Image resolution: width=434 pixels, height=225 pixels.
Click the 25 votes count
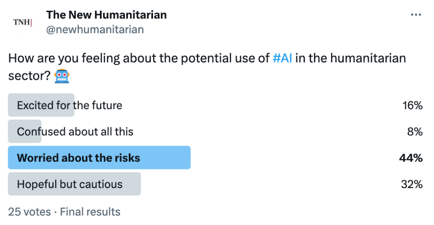pos(29,212)
